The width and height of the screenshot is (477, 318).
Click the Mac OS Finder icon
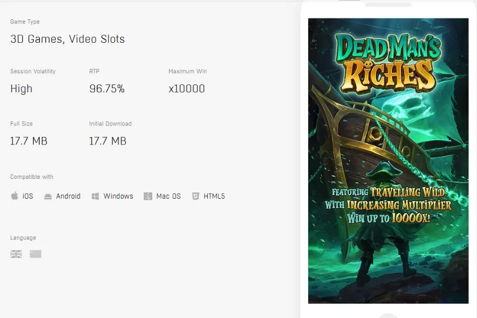[148, 196]
